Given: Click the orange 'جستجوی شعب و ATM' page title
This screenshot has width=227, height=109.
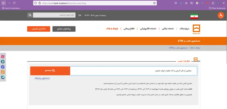Looking at the screenshot, I should pyautogui.click(x=189, y=41).
